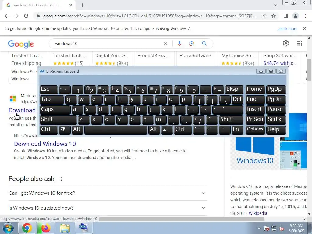Toggle the left Alt key
Screen dimensions: 312x234
(77, 130)
